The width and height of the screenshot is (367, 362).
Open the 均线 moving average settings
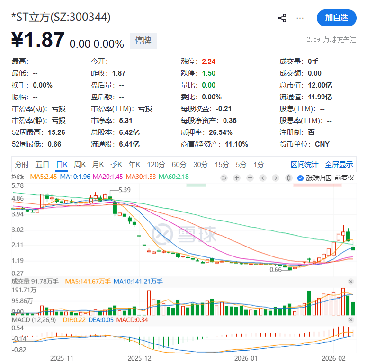point(18,177)
